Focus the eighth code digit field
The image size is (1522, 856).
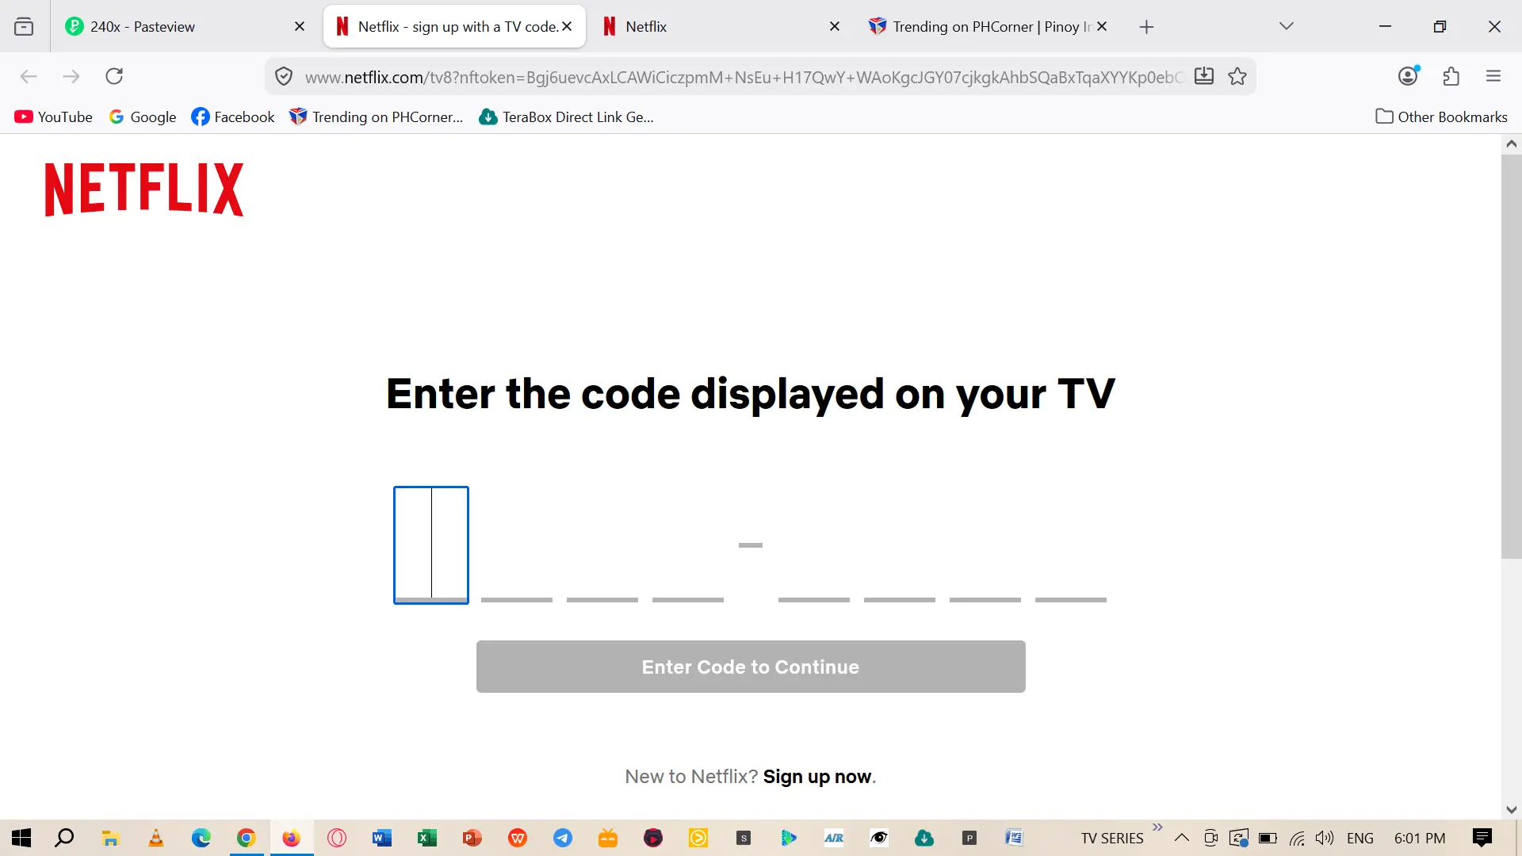pos(1071,545)
